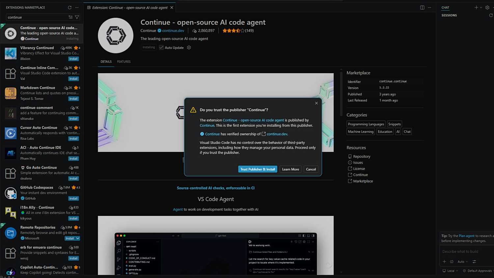This screenshot has height=278, width=494.
Task: Open the Auto mode dropdown in chat
Action: 463,262
